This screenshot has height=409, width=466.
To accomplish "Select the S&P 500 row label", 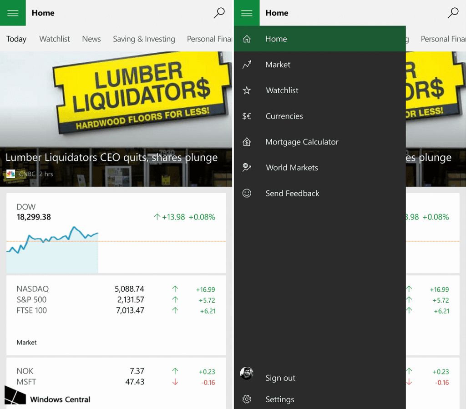I will pyautogui.click(x=31, y=300).
